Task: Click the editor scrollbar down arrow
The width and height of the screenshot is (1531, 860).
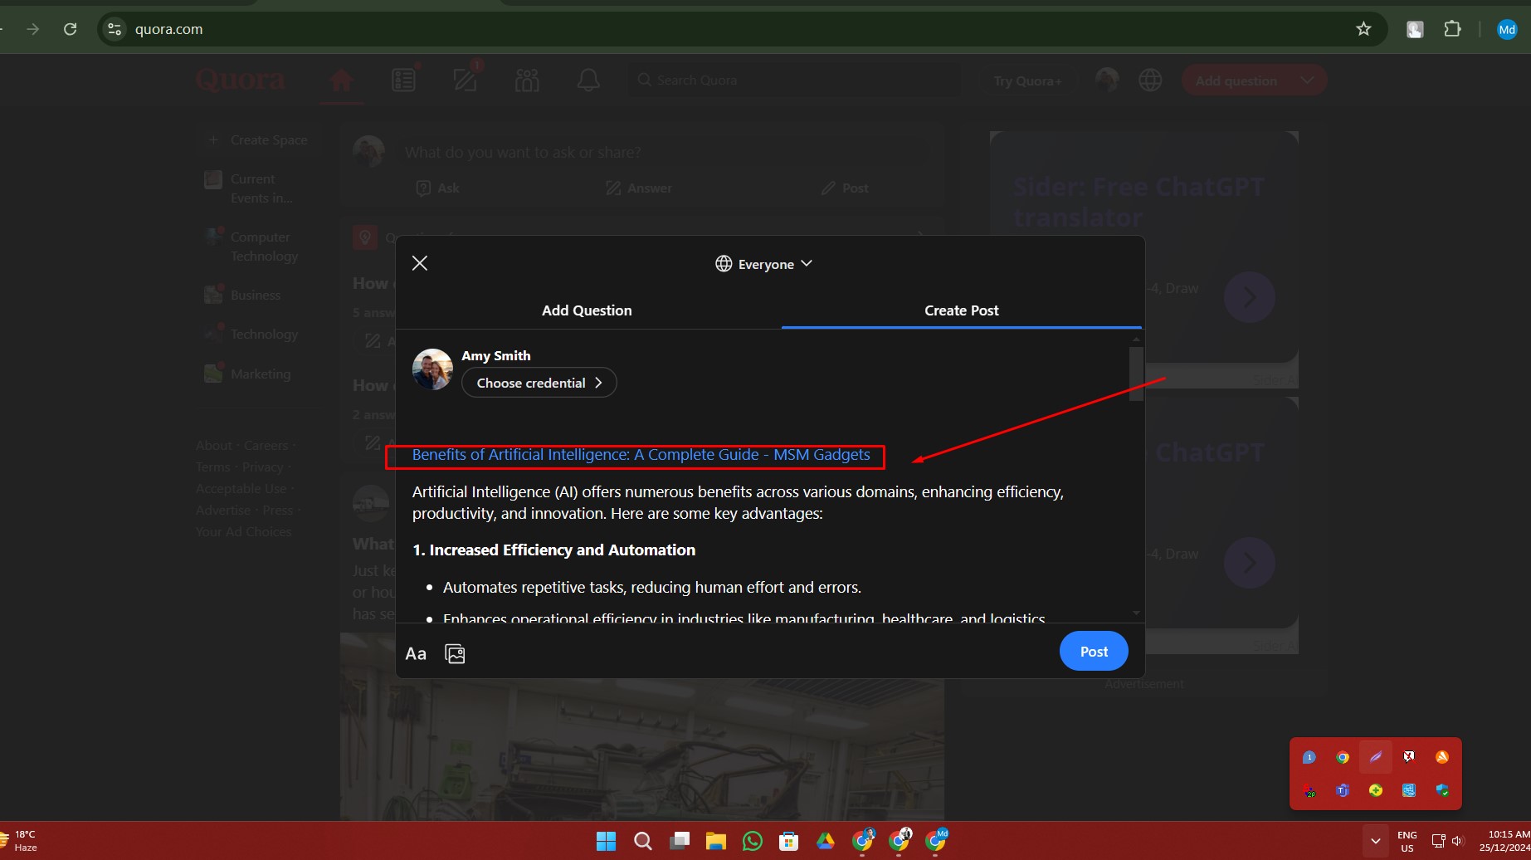Action: (x=1136, y=613)
